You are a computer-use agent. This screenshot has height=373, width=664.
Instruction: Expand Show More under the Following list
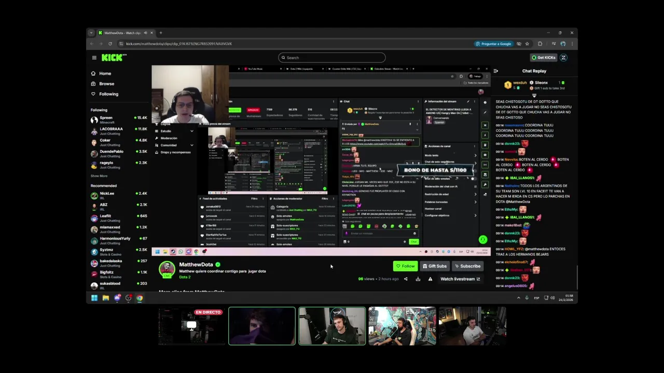point(99,176)
